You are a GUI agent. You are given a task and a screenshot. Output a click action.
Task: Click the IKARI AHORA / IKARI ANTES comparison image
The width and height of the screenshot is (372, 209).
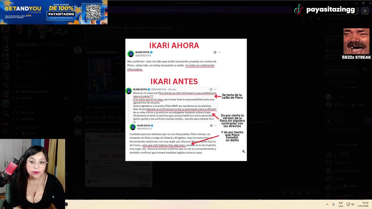(186, 100)
